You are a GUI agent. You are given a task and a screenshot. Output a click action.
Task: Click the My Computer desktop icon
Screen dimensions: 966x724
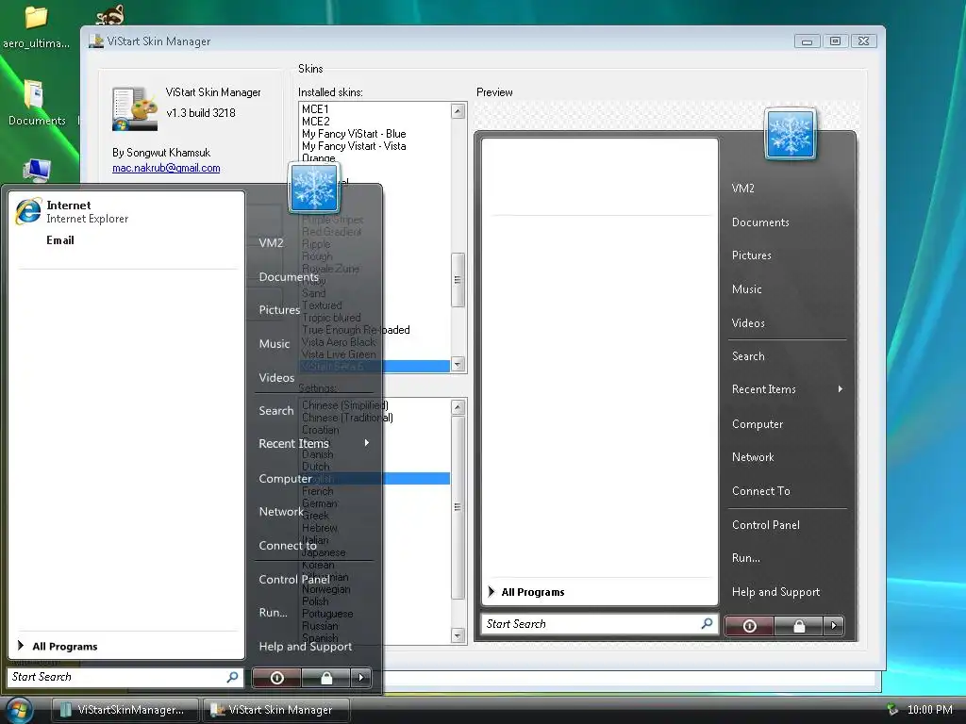[37, 171]
